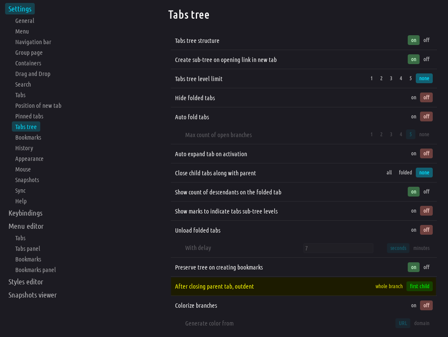
Task: Open Pinned tabs settings
Action: click(29, 116)
